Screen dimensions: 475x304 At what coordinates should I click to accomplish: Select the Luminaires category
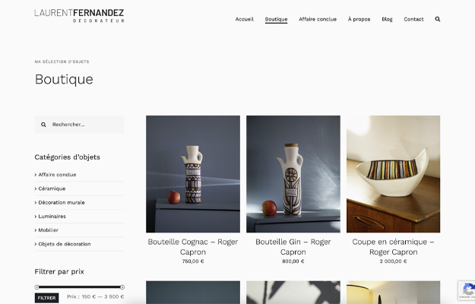[52, 217]
